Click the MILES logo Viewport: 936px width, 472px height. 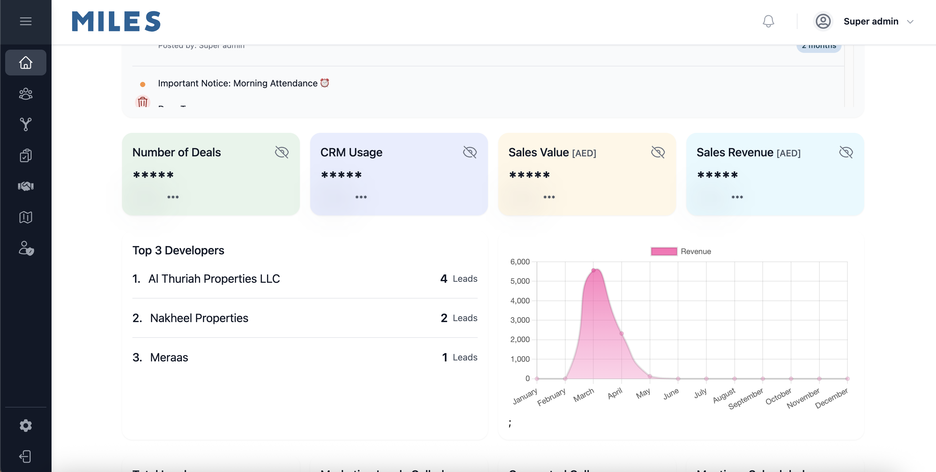pos(116,22)
